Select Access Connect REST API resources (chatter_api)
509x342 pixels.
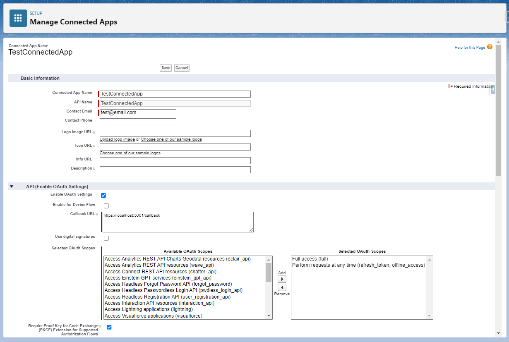(x=185, y=271)
